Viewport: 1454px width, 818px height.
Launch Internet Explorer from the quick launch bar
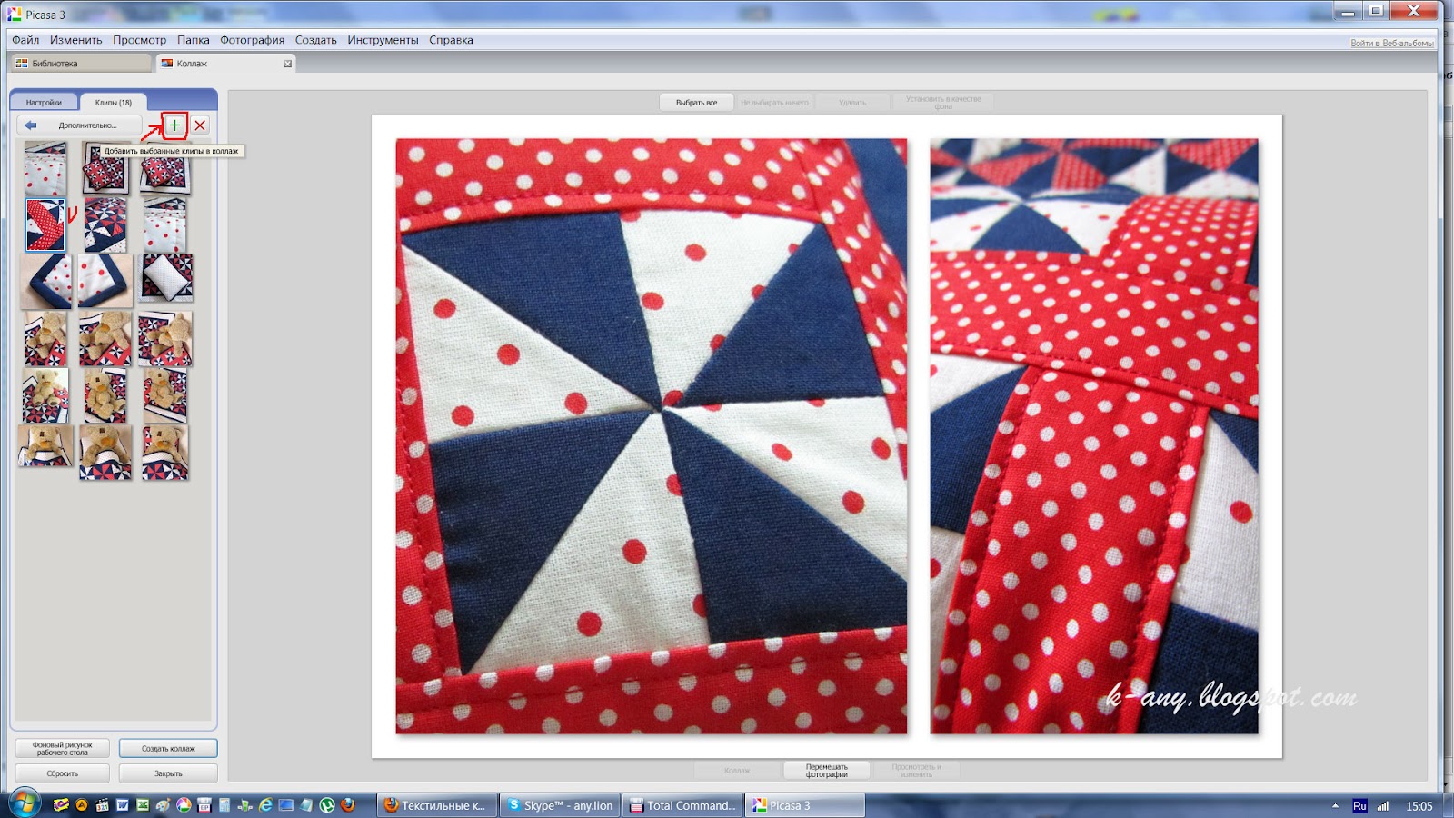tap(265, 805)
